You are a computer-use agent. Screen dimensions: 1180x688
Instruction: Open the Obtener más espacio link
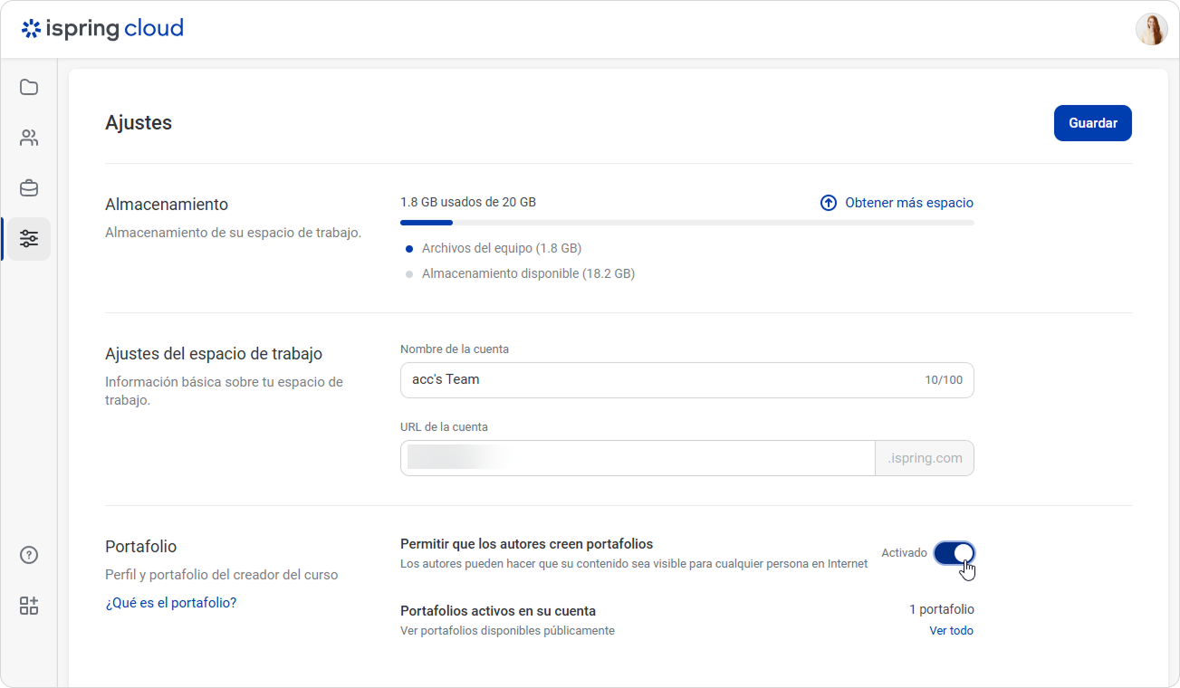[x=909, y=203]
